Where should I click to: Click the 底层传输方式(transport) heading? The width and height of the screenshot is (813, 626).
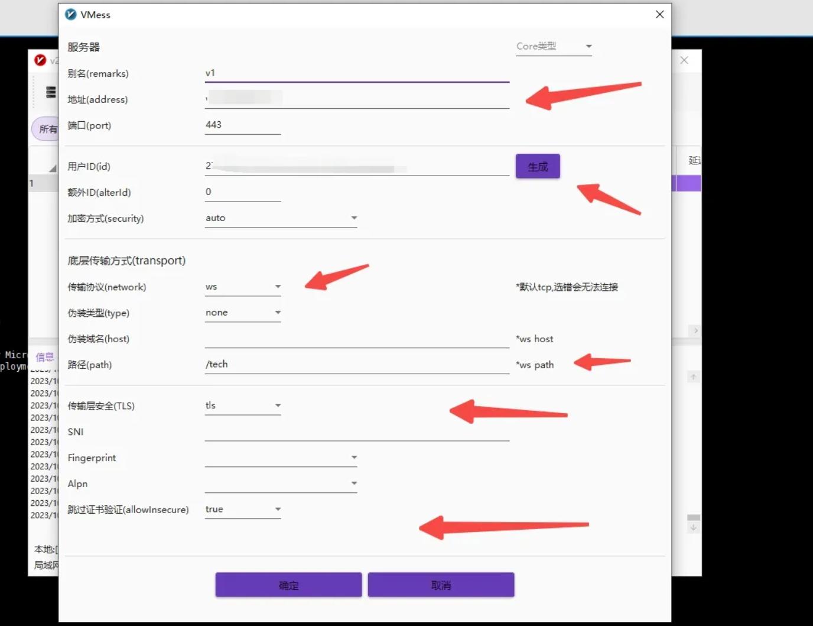click(126, 261)
